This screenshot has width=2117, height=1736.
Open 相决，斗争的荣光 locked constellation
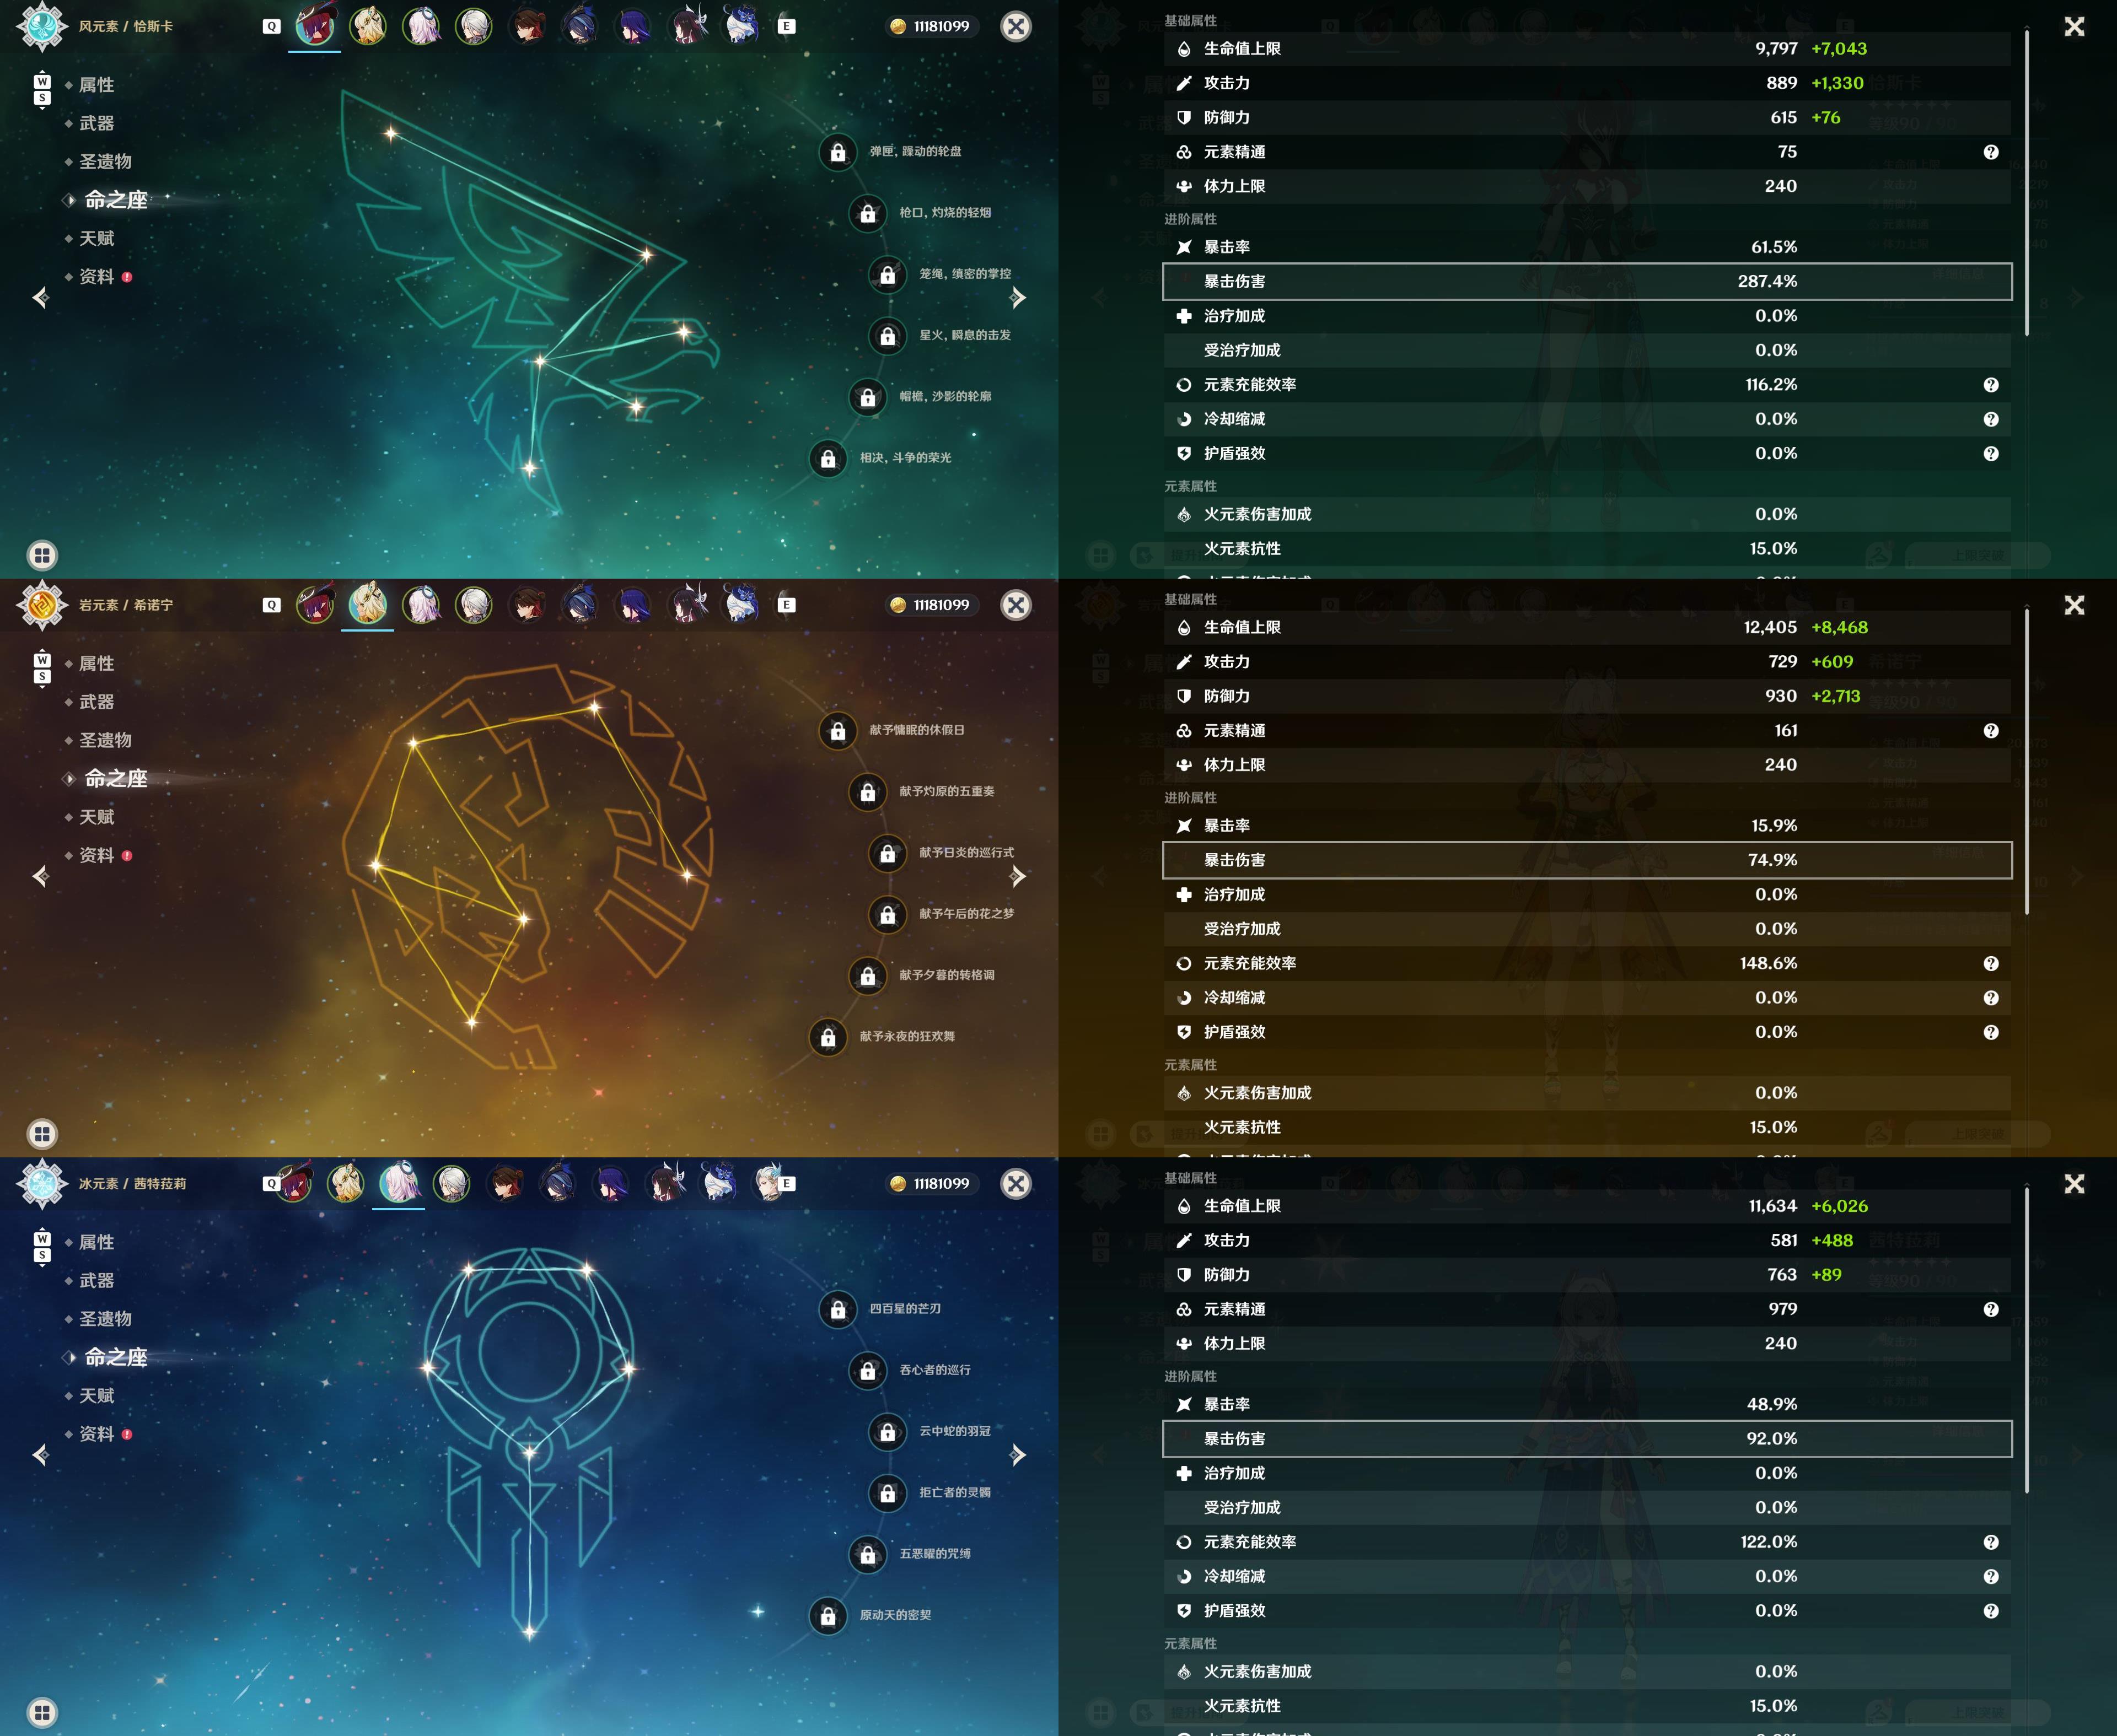pyautogui.click(x=829, y=458)
